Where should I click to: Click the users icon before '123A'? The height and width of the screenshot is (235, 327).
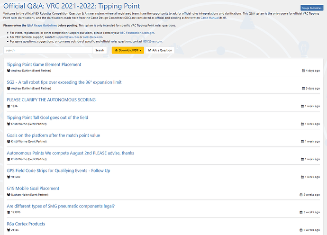(x=9, y=106)
